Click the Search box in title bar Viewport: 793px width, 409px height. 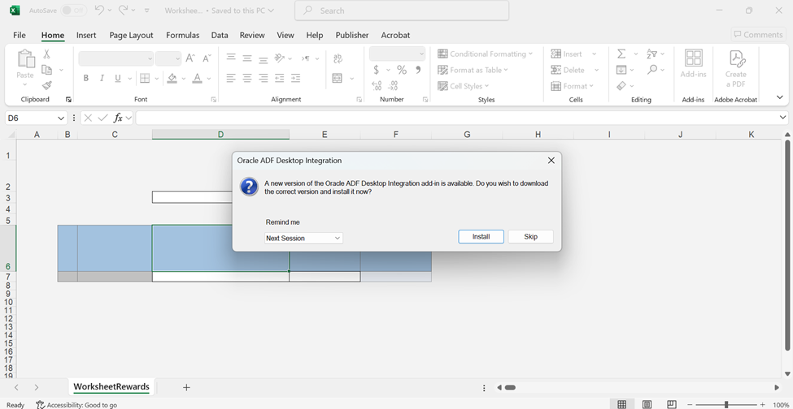click(402, 11)
